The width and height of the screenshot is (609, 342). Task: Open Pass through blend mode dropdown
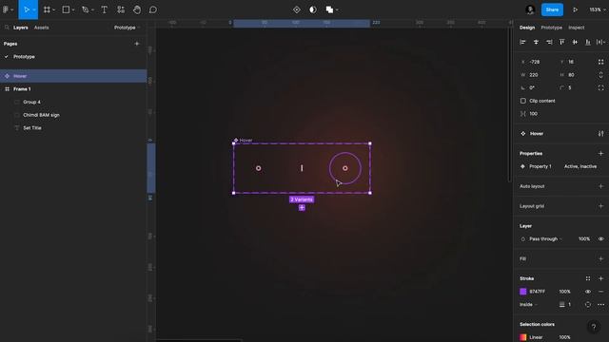point(545,239)
